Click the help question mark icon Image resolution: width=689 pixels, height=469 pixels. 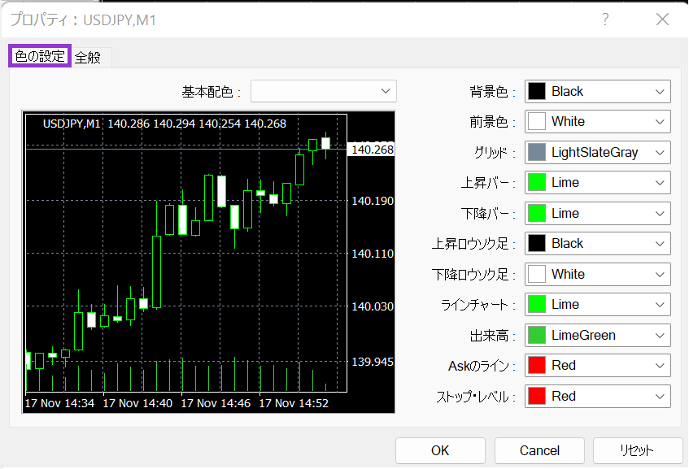click(x=605, y=20)
